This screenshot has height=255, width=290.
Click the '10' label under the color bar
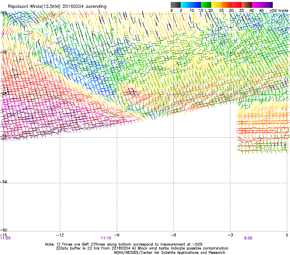tap(192, 11)
